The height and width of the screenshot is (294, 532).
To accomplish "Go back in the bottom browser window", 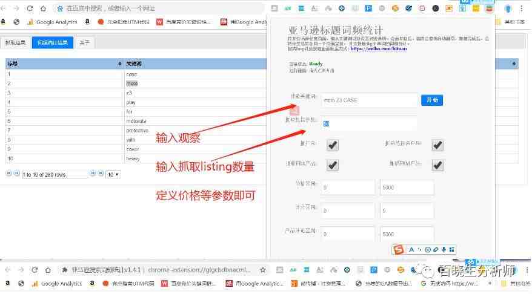I will coord(8,270).
